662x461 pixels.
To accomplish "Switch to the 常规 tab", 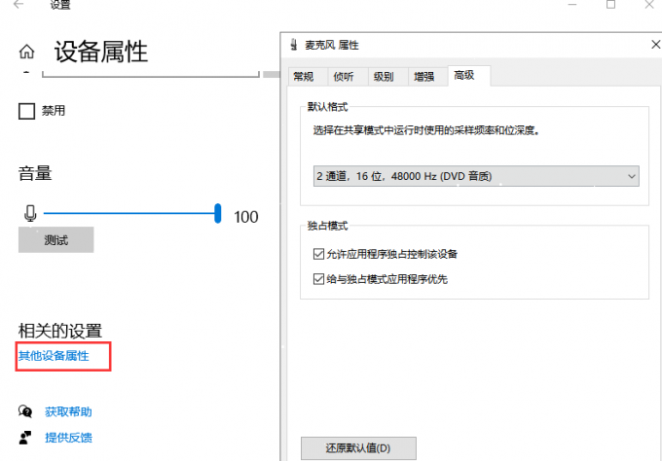I will tap(304, 77).
